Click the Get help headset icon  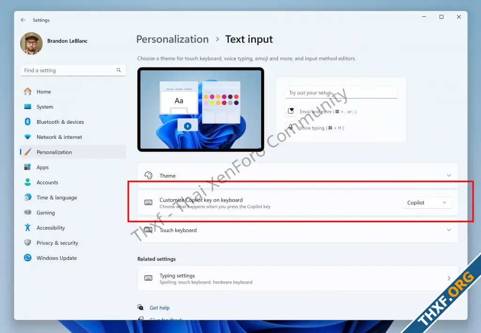point(140,307)
